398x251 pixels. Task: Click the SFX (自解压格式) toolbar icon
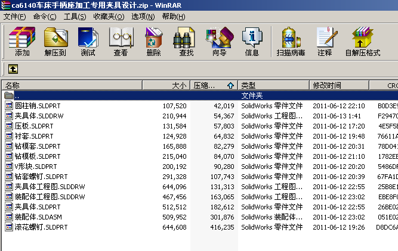coord(362,37)
